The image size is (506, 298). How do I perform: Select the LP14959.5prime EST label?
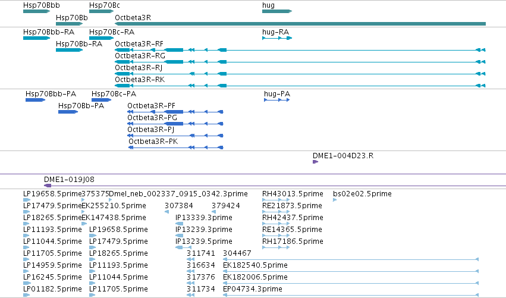[x=52, y=265]
